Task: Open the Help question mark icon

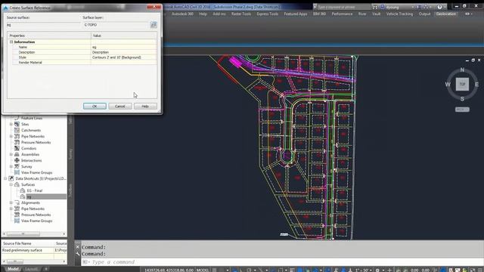Action: 439,7
